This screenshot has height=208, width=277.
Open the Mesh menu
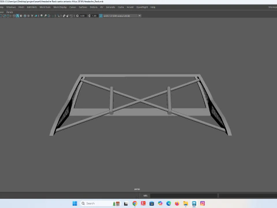pos(21,7)
